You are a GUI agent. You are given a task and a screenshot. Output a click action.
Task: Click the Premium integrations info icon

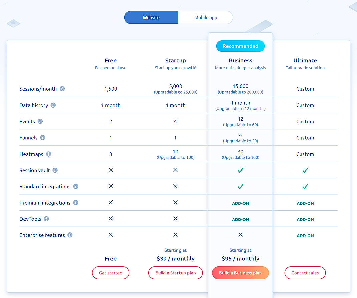[x=76, y=203]
